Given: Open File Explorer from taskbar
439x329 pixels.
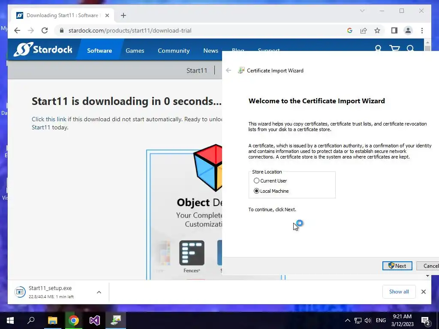Looking at the screenshot, I should point(52,320).
